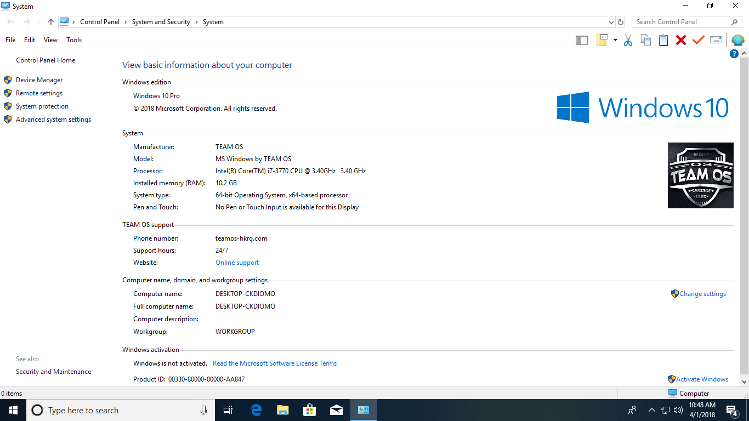Click the Online support website link
The width and height of the screenshot is (749, 421).
[x=237, y=263]
